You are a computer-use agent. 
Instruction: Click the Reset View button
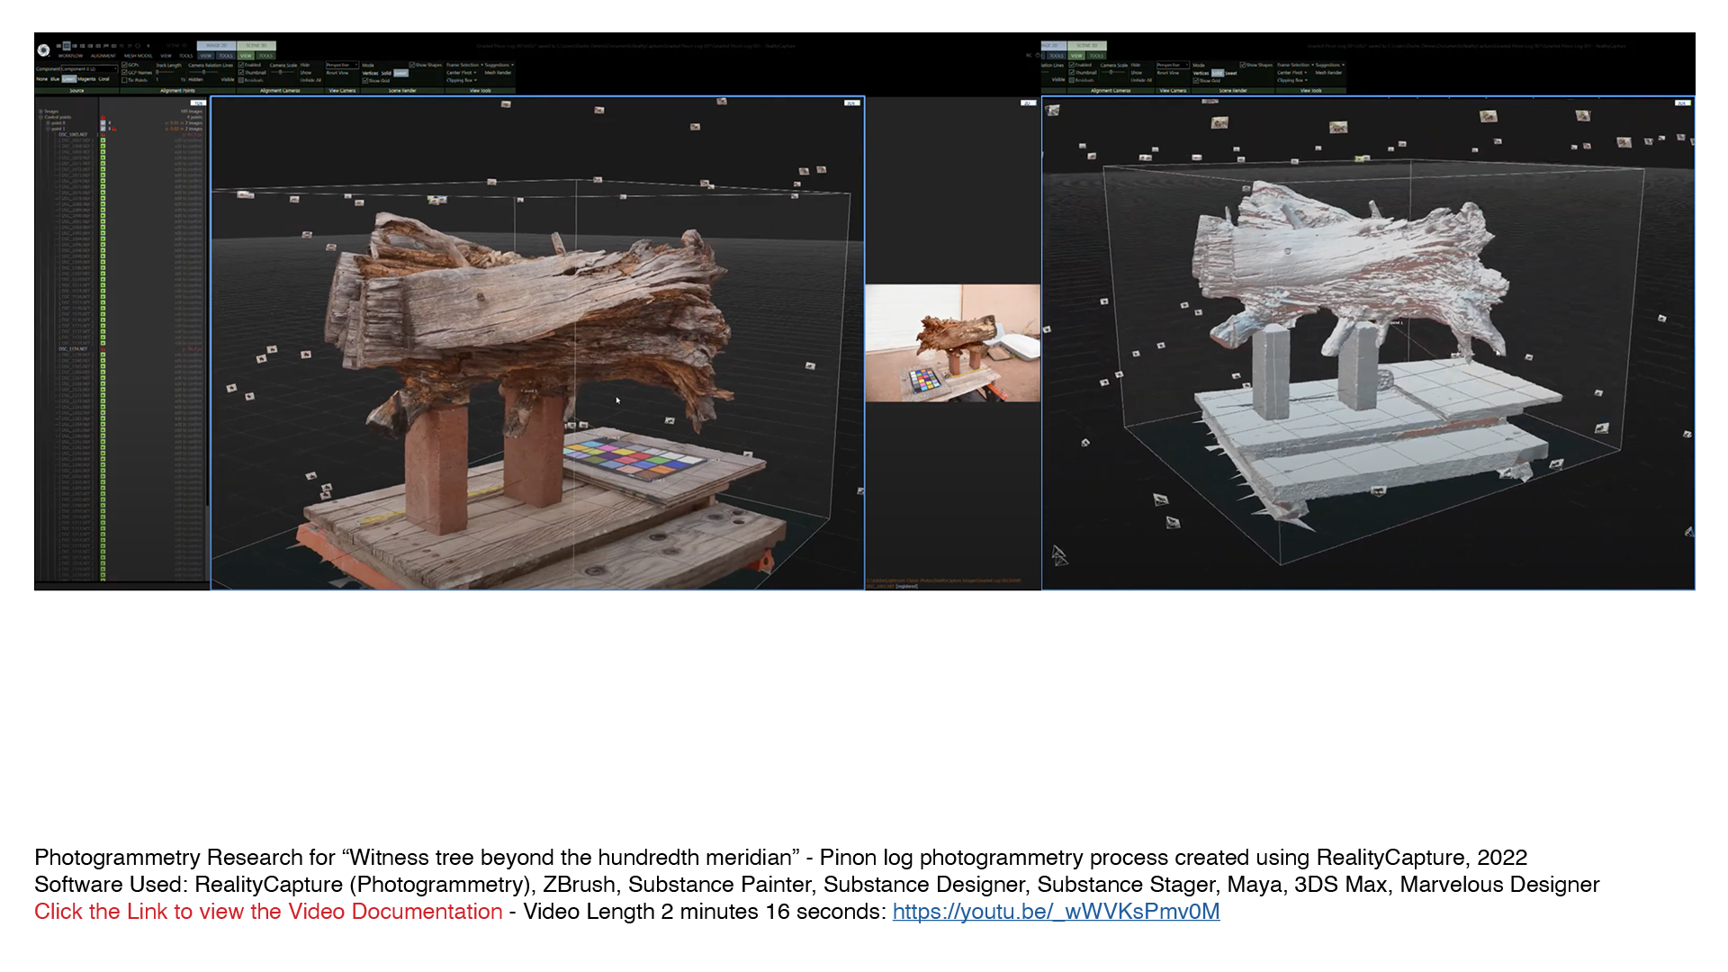[x=337, y=73]
